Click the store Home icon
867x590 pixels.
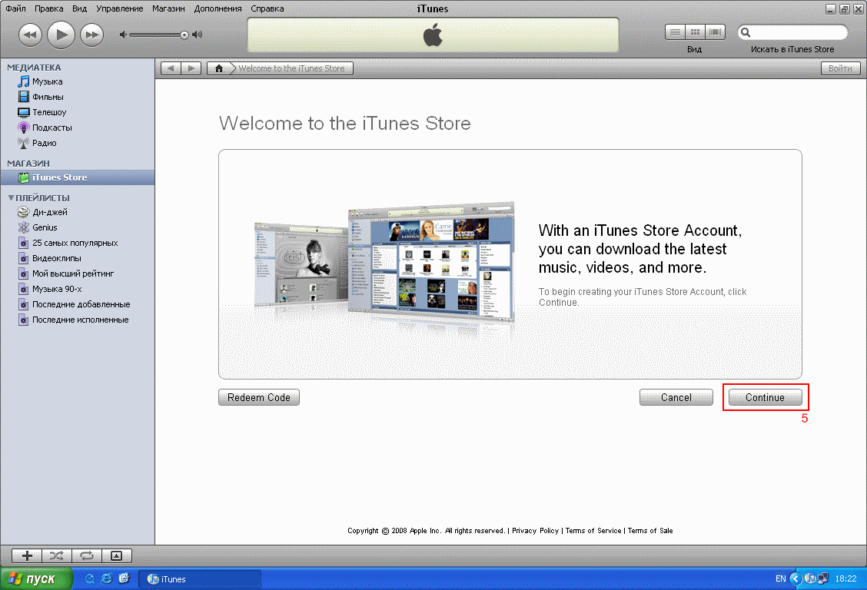pyautogui.click(x=219, y=68)
